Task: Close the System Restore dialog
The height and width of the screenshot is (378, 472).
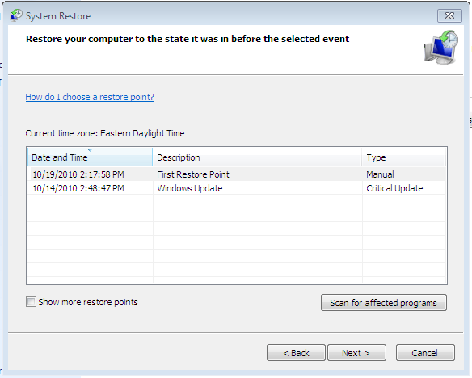Action: tap(449, 15)
